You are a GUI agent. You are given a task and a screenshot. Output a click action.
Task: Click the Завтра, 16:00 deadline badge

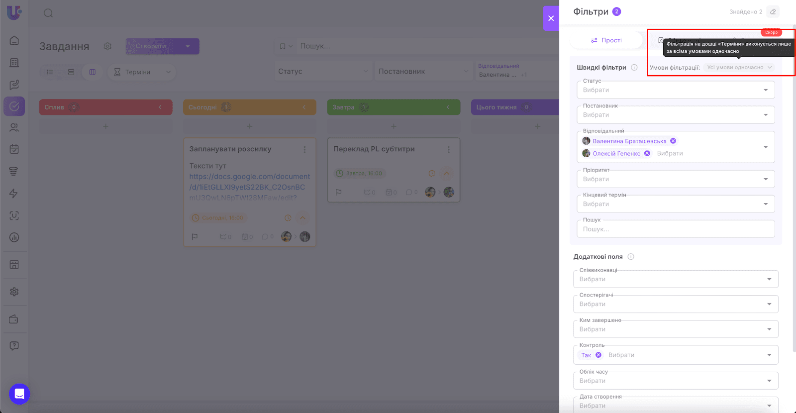(360, 173)
